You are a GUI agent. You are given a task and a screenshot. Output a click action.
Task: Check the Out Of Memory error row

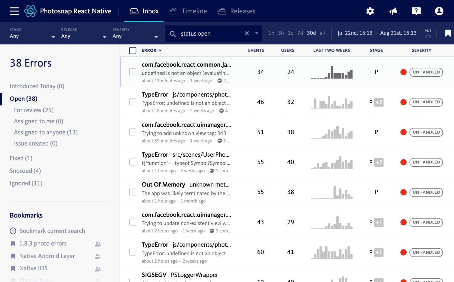(x=133, y=192)
